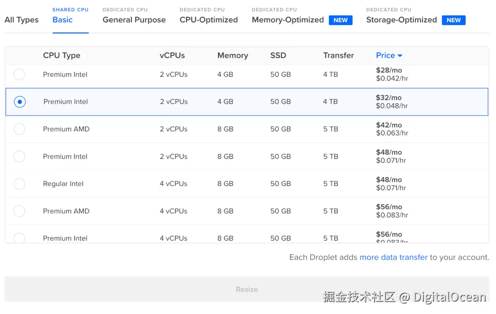The image size is (496, 314).
Task: Select the $32/mo Premium Intel radio button
Action: (x=20, y=102)
